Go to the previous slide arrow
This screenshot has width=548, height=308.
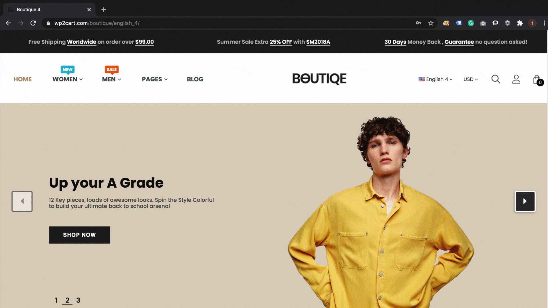[x=22, y=201]
